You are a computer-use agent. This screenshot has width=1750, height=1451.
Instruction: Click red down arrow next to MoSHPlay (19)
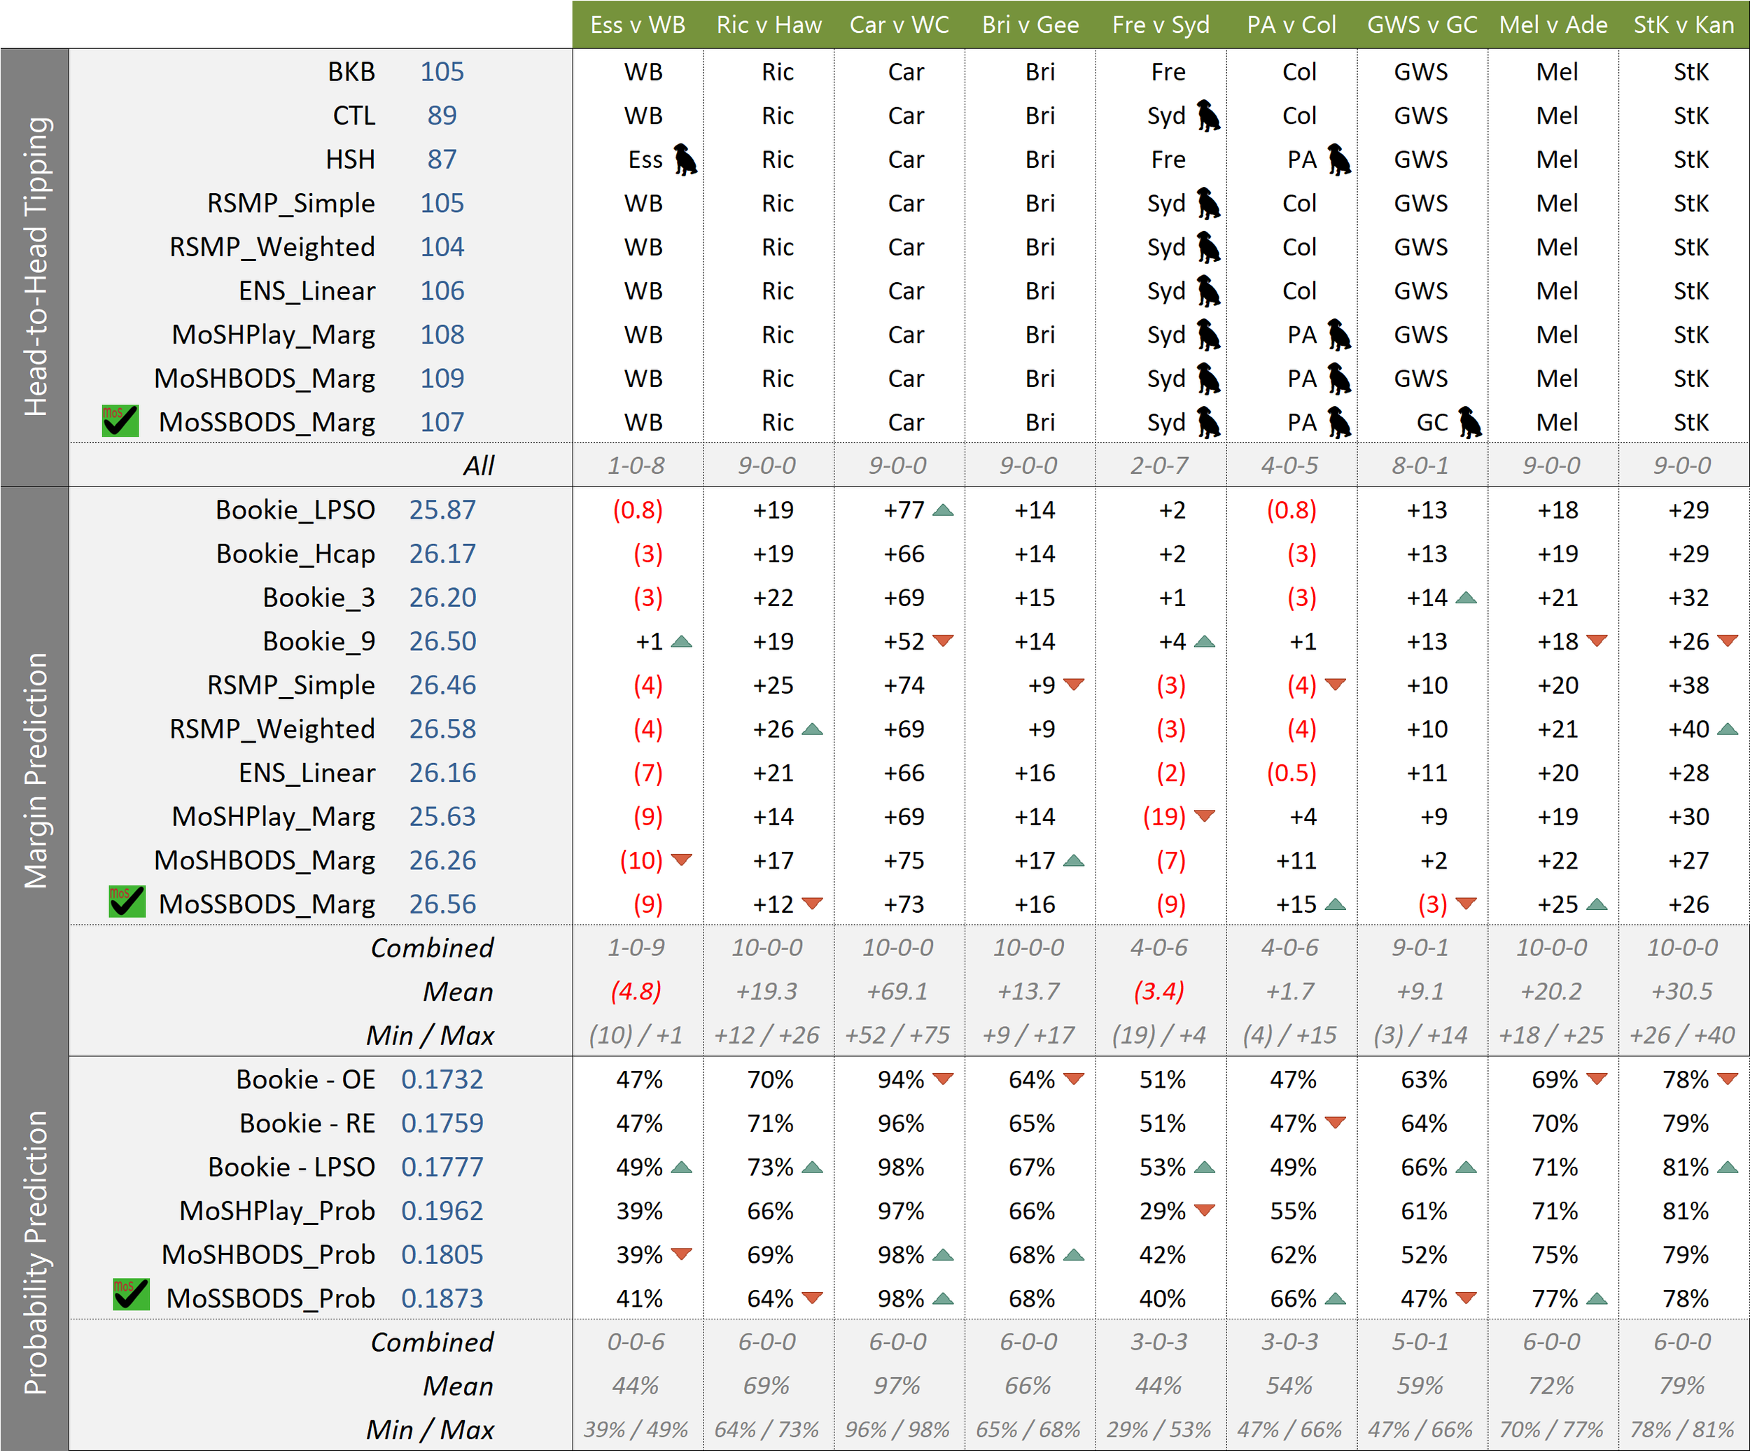(x=1204, y=816)
